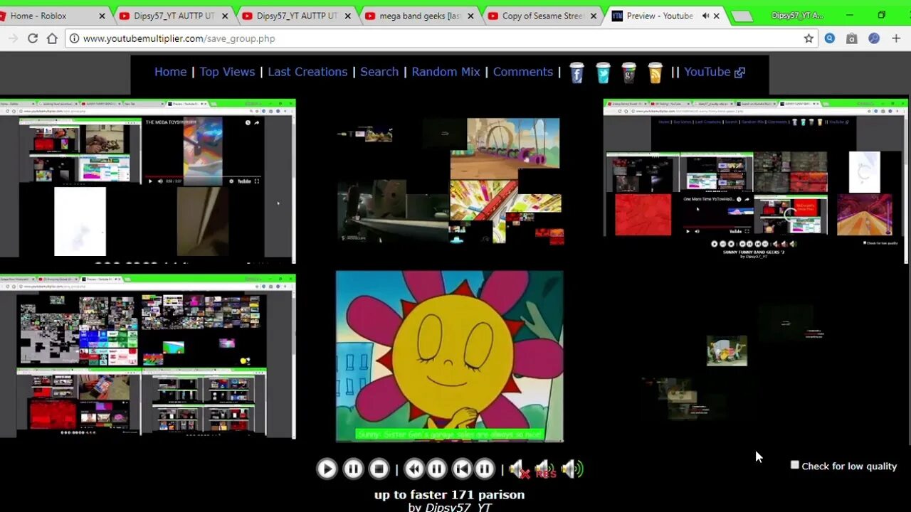Open the Top Views link

(227, 72)
